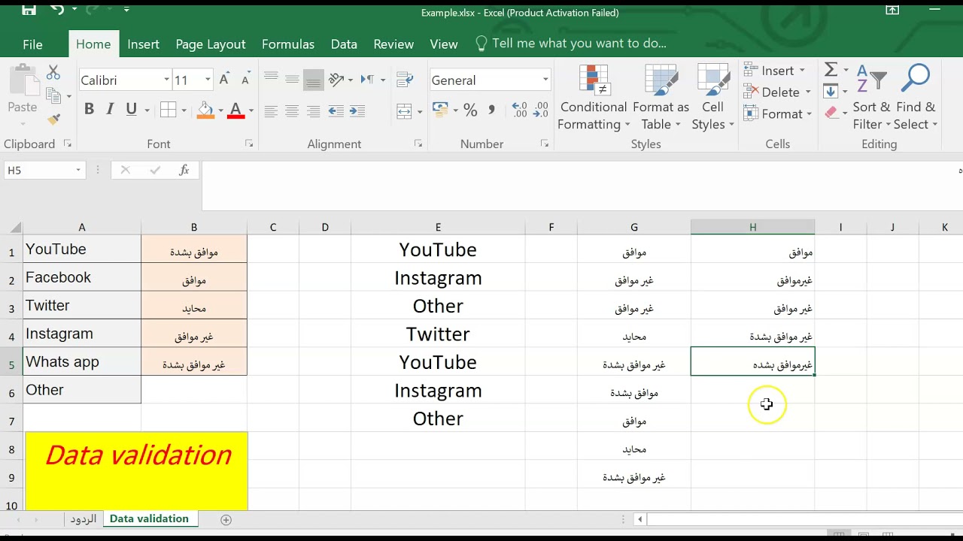Click Increase Decimal icon

click(x=519, y=110)
